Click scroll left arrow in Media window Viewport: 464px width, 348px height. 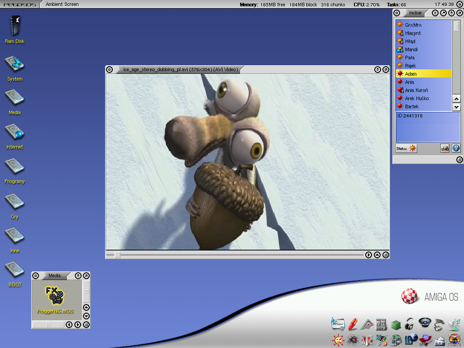tap(69, 324)
